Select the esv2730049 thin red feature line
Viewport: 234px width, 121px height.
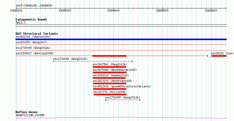[93, 61]
